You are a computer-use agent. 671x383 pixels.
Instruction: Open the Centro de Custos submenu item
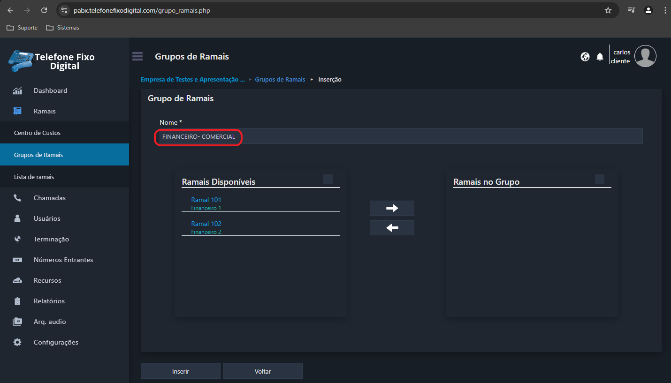[x=64, y=133]
